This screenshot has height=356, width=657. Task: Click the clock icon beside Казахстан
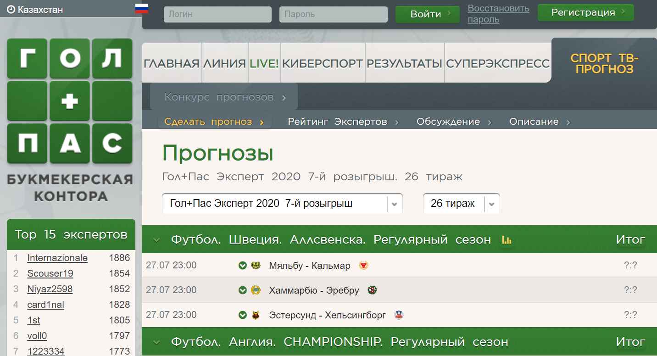(x=11, y=10)
